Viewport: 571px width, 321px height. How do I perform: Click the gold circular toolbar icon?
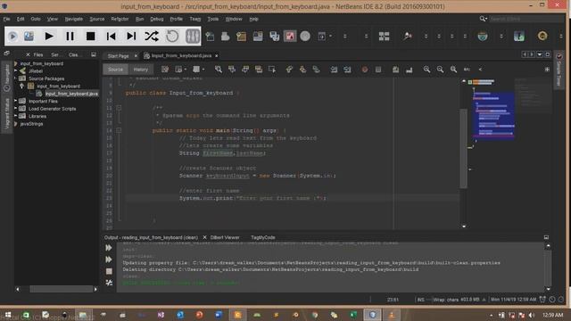(542, 36)
